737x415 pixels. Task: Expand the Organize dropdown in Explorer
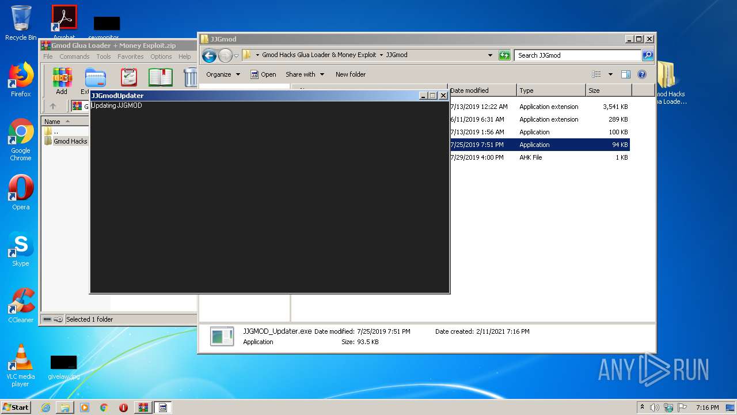[223, 74]
